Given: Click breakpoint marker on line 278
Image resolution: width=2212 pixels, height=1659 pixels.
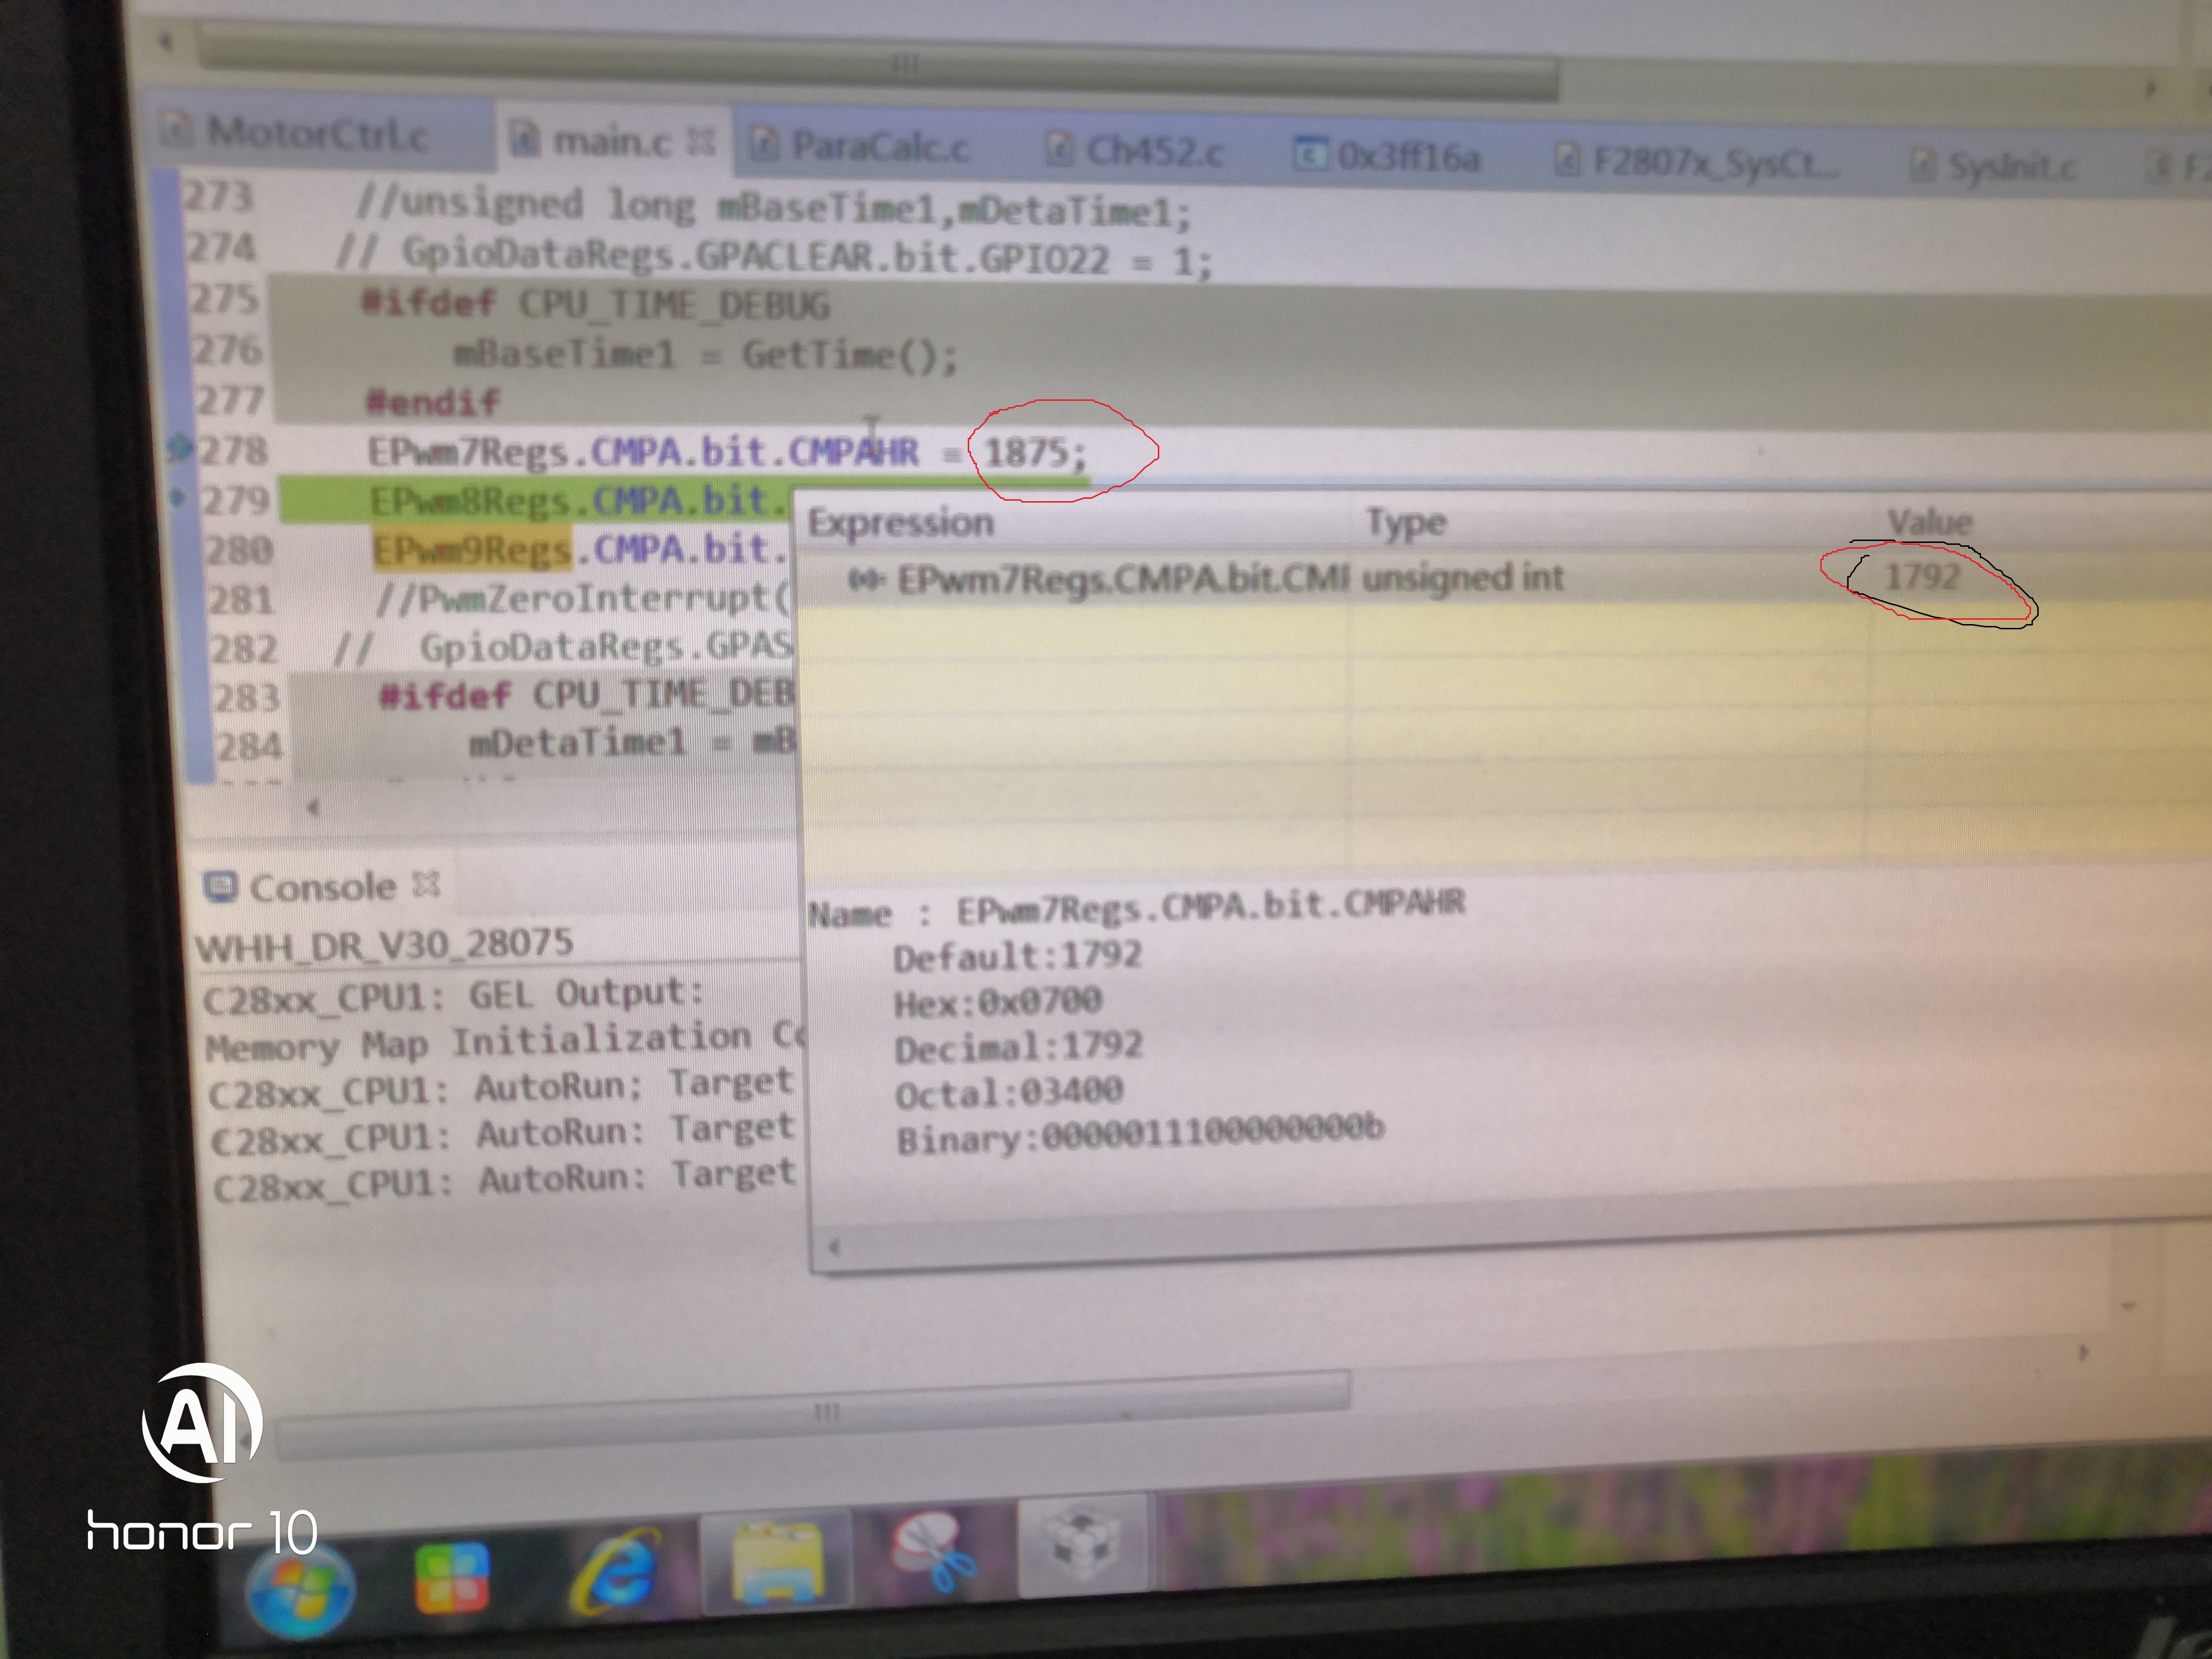Looking at the screenshot, I should [181, 448].
